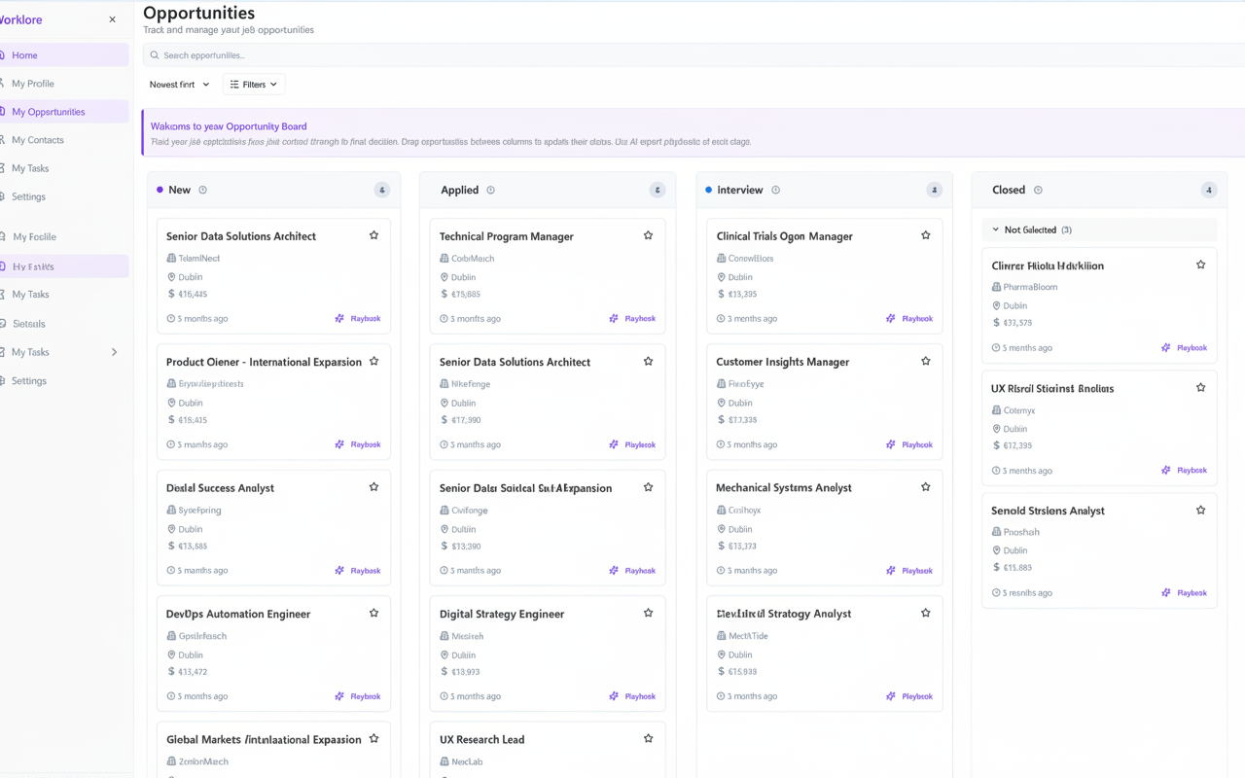Click info icon beside Applied column title
Viewport: 1245px width, 778px height.
(x=490, y=191)
